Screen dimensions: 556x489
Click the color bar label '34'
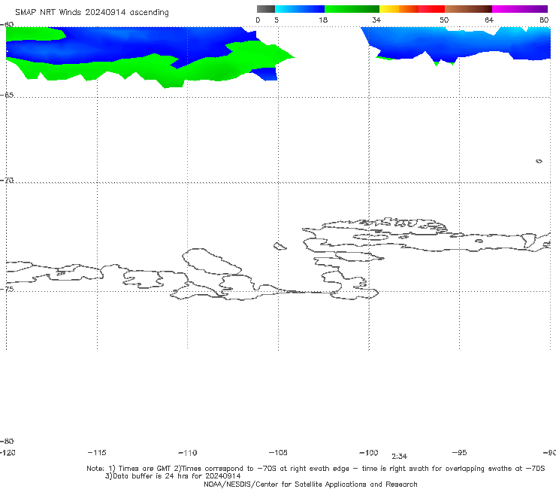click(376, 20)
